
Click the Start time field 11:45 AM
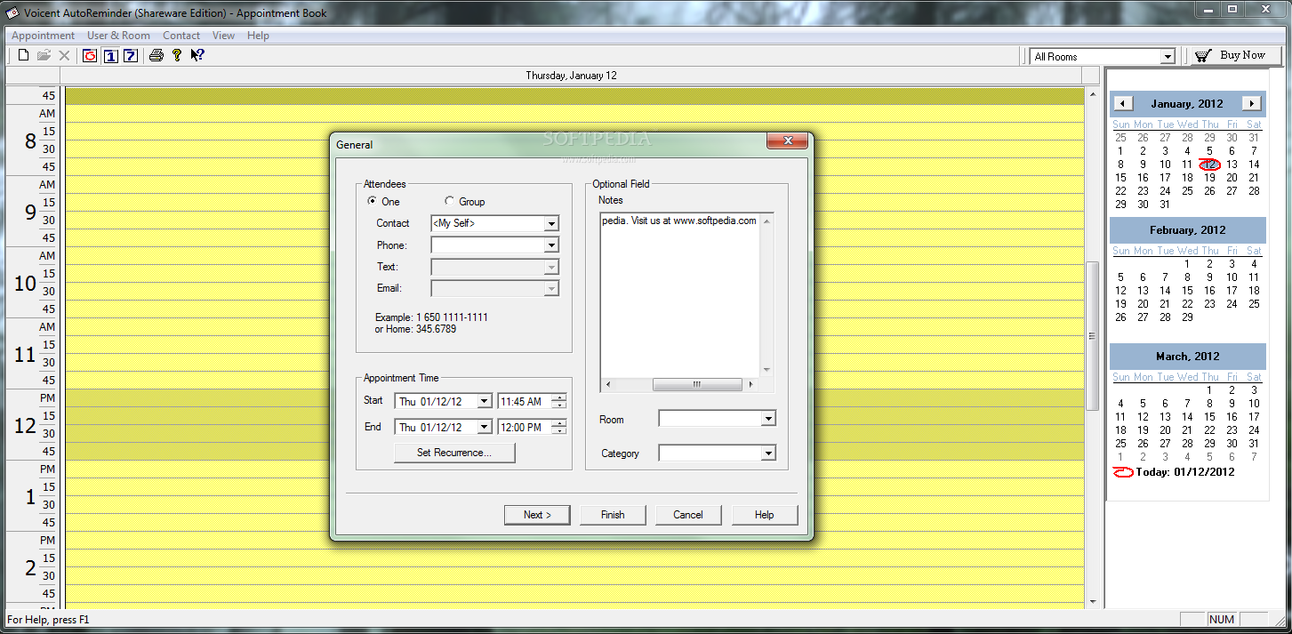[525, 402]
